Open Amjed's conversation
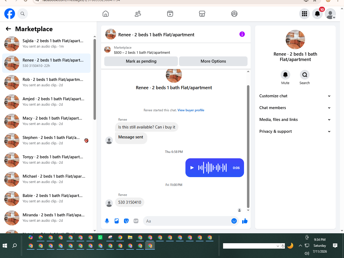Viewport: 344px width, 258px height. (x=46, y=102)
